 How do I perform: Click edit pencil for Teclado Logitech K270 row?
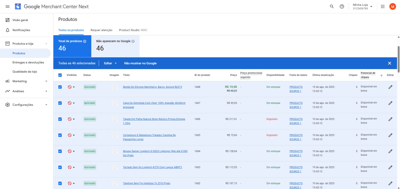390,167
